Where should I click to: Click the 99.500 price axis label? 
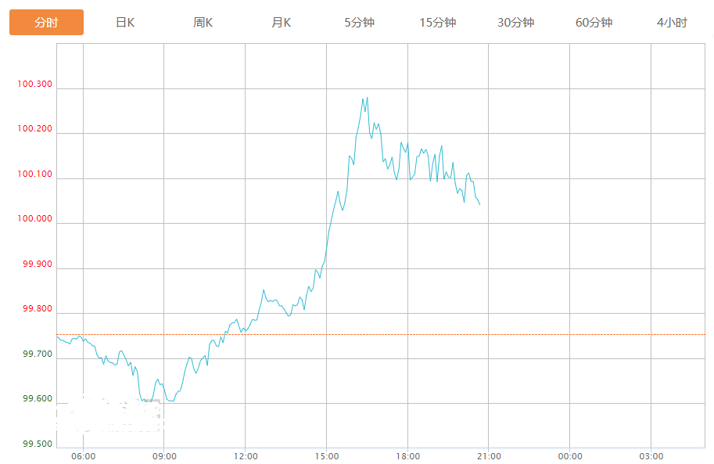pos(38,444)
